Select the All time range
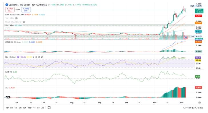The width and height of the screenshot is (208, 113). 43,108
